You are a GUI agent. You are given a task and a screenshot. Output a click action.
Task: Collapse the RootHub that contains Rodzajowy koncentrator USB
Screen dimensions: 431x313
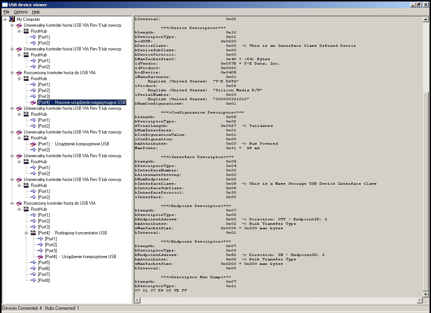(19, 209)
